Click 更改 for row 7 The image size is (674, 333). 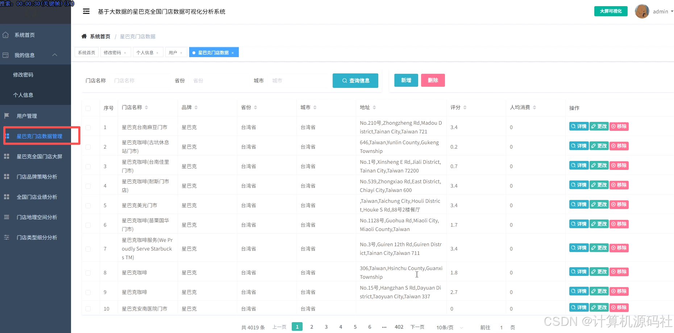[599, 248]
